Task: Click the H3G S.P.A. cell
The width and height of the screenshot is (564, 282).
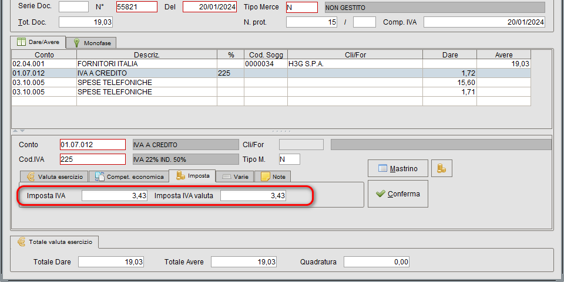Action: 355,64
